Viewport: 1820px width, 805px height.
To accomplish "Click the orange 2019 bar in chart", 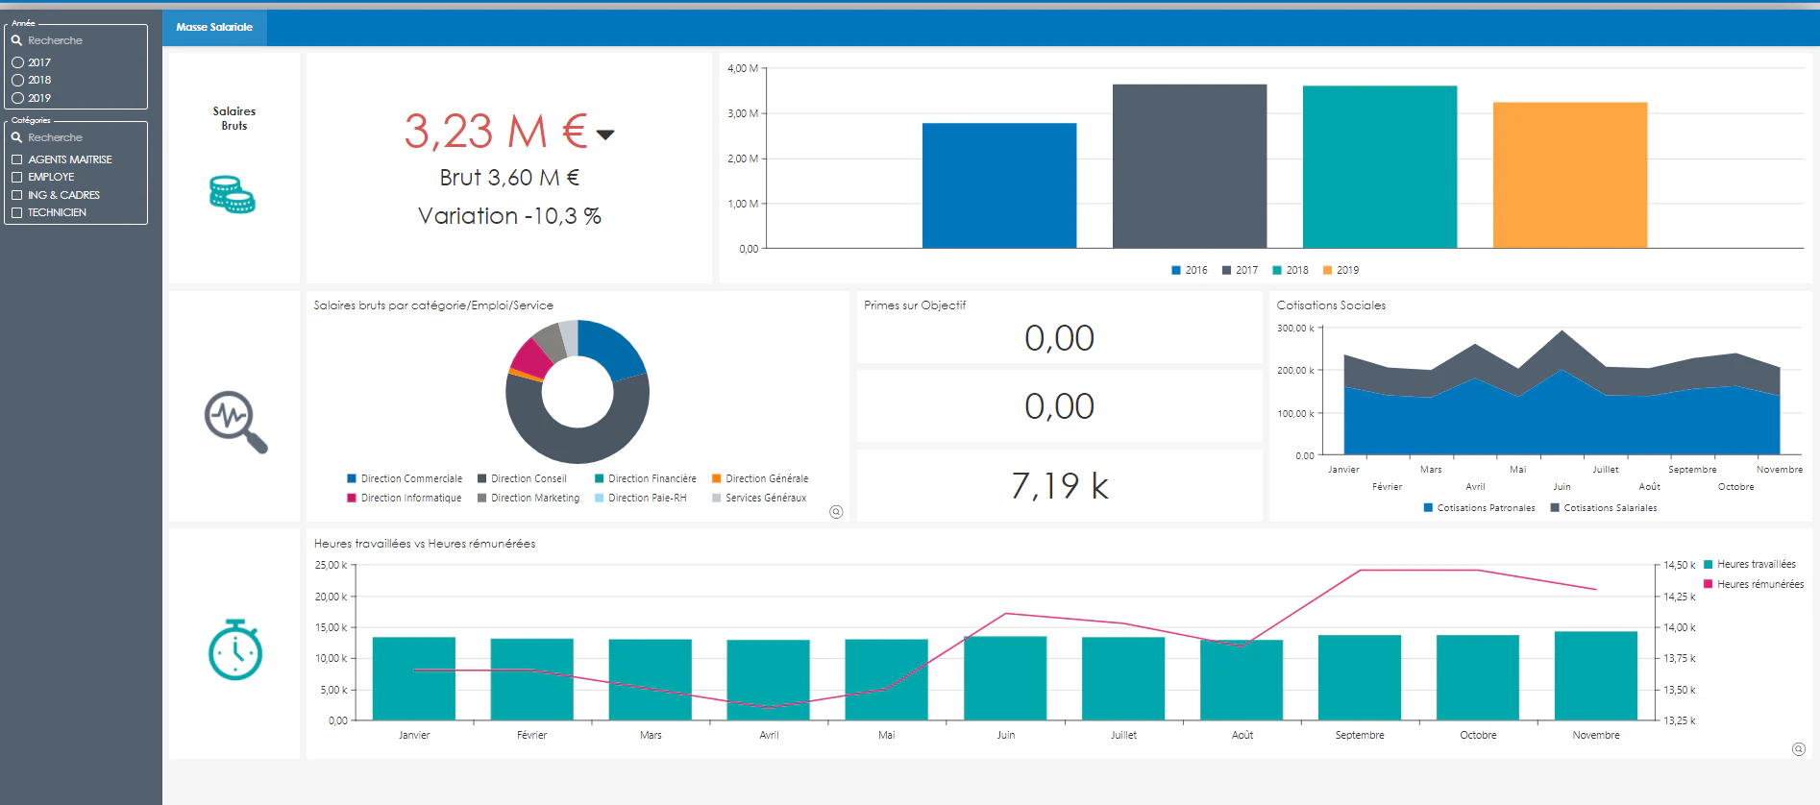I will click(x=1570, y=175).
